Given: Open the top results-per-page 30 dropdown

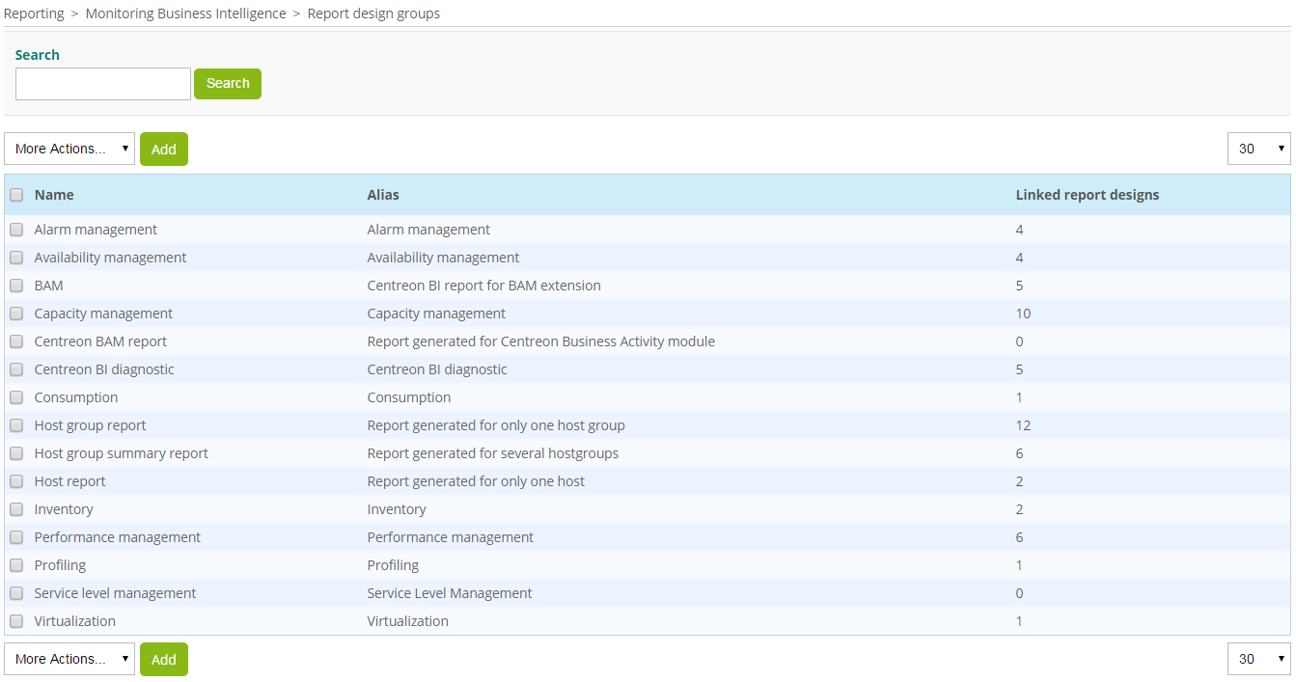Looking at the screenshot, I should (x=1258, y=149).
